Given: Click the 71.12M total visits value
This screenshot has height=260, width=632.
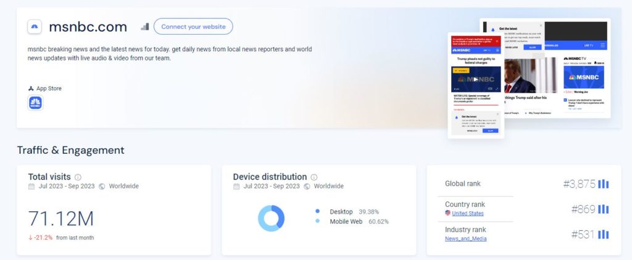Looking at the screenshot, I should [x=61, y=219].
